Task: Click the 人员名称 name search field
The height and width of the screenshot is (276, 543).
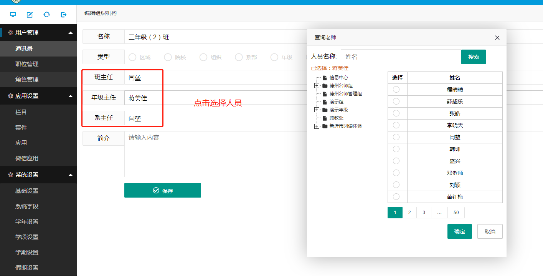Action: point(401,57)
